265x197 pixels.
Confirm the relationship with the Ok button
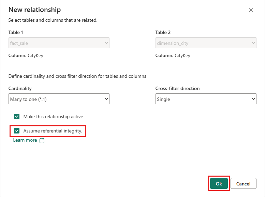point(219,184)
